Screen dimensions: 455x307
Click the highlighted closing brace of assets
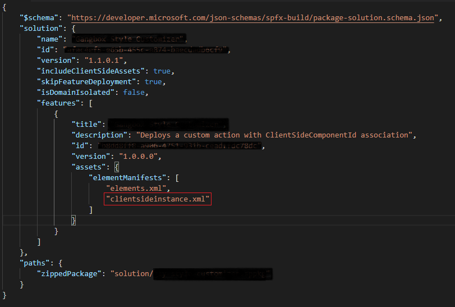coord(73,220)
